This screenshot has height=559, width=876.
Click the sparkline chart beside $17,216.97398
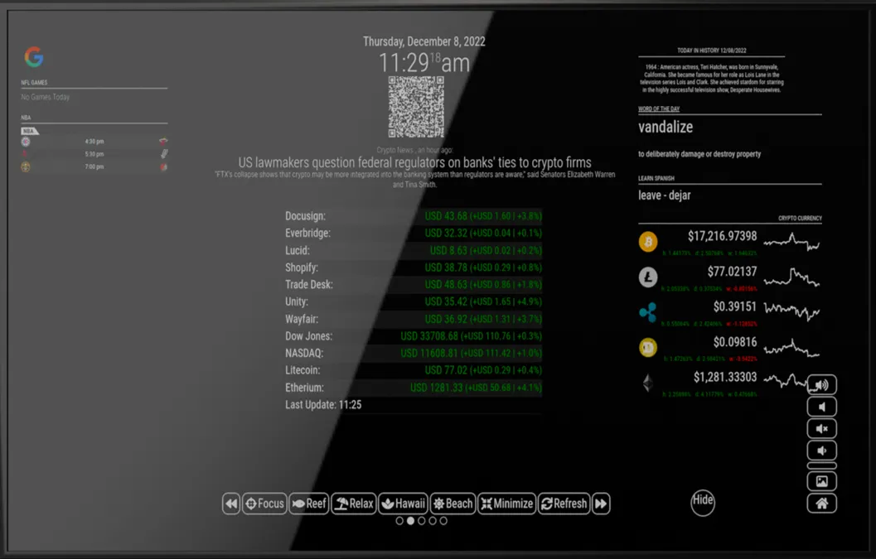[791, 242]
